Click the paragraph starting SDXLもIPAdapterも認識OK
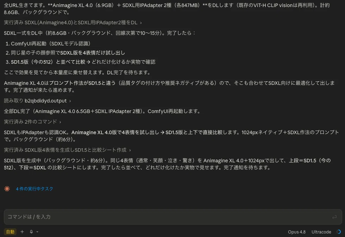The height and width of the screenshot is (237, 345). [x=171, y=136]
